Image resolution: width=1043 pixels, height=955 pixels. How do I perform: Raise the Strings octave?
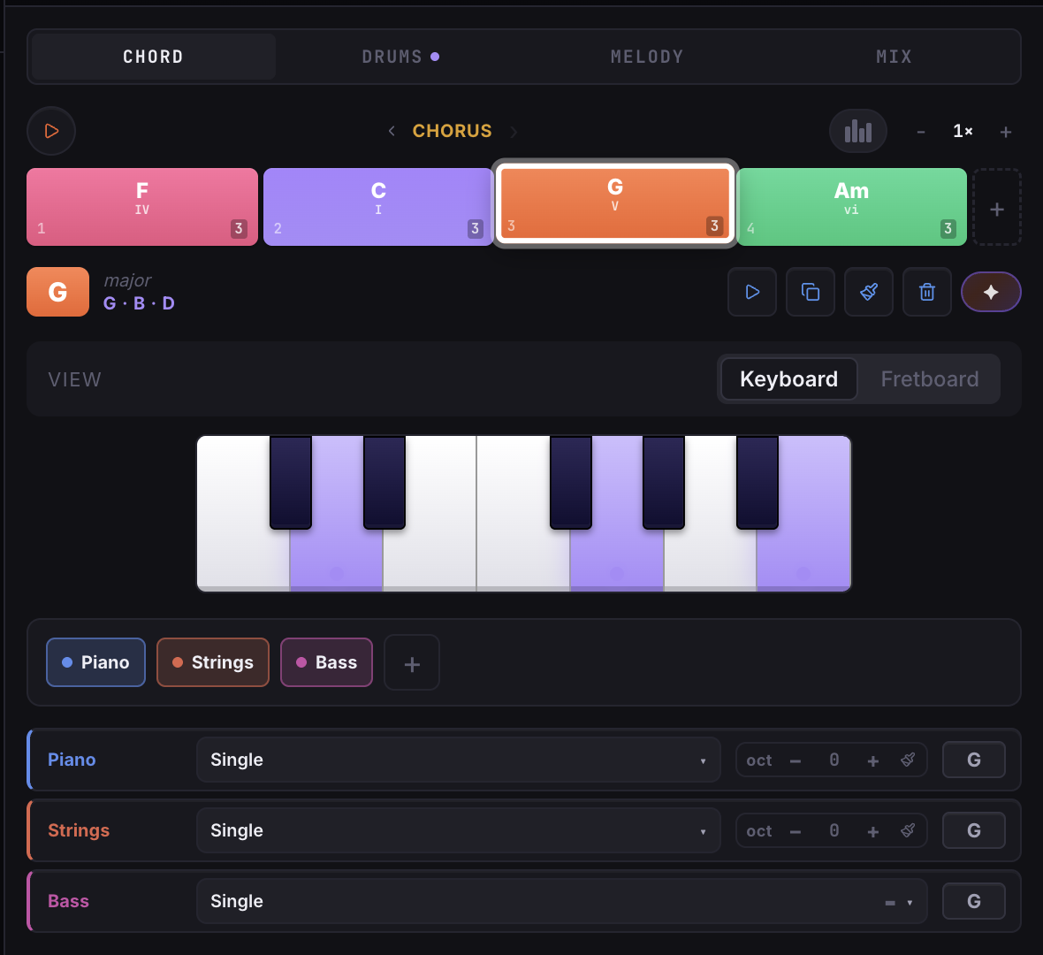tap(873, 830)
